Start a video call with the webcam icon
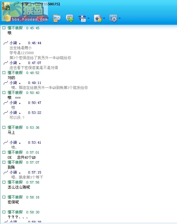This screenshot has height=224, width=177. [x=7, y=18]
